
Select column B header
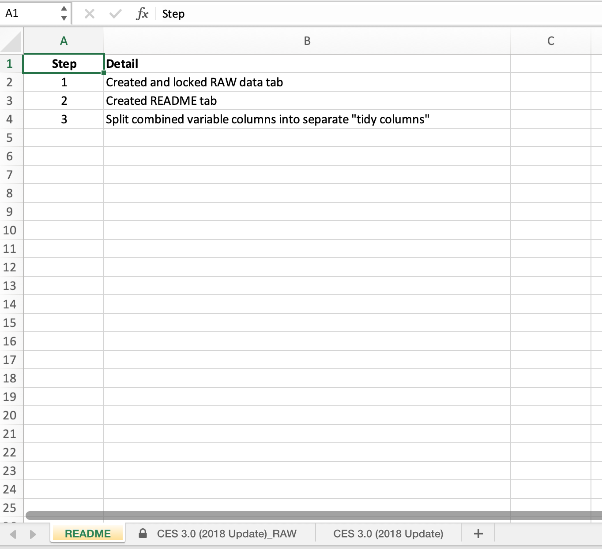307,41
